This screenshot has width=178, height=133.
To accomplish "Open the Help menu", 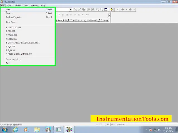I will 43,6.
